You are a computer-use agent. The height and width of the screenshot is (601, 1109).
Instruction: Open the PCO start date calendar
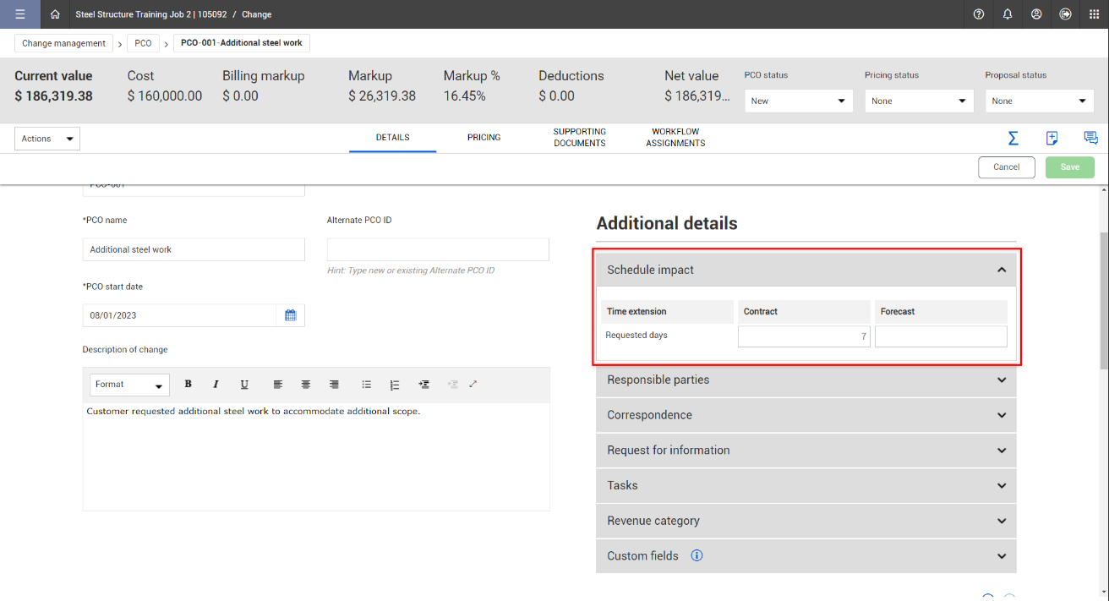click(x=290, y=315)
